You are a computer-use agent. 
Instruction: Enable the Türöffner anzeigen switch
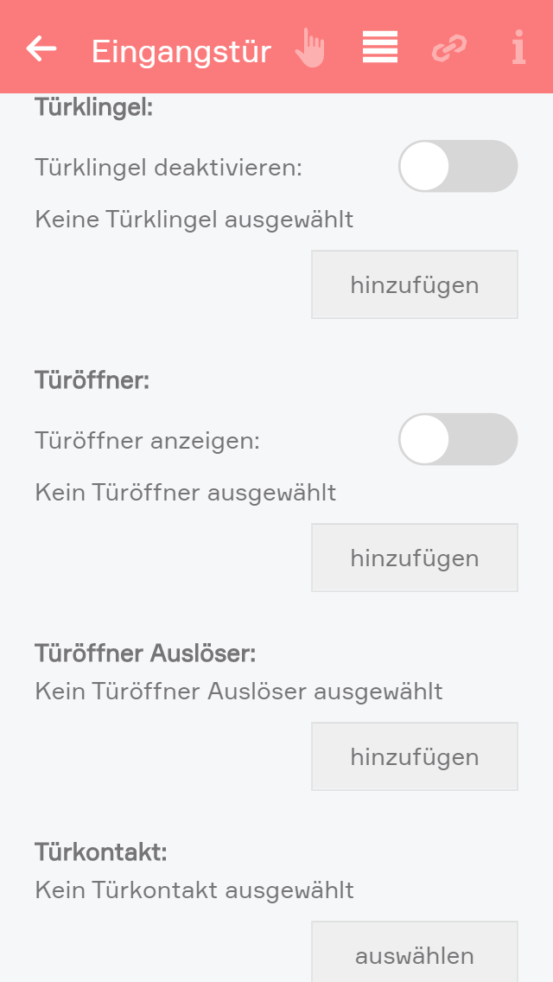[x=457, y=439]
